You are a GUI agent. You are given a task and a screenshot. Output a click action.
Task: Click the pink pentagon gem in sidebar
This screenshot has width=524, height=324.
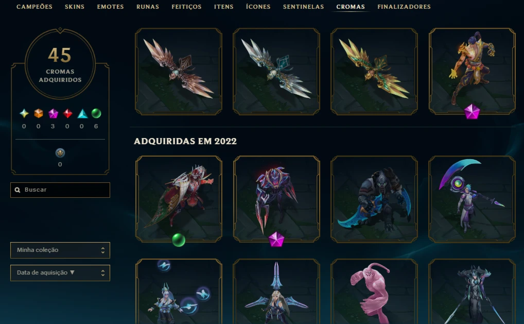(x=53, y=114)
